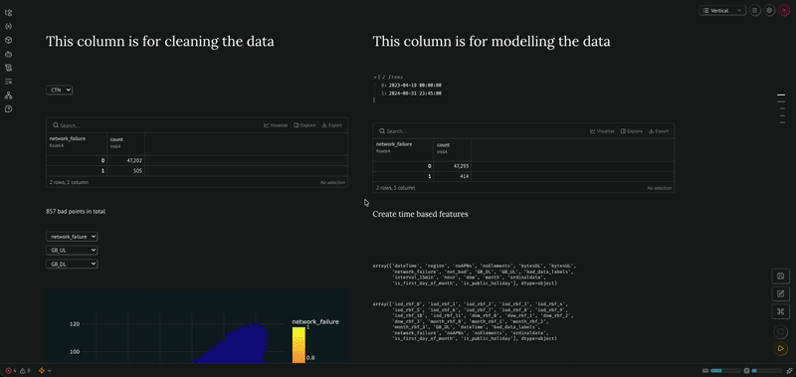Open the dependency graph icon
Viewport: 796px width, 377px height.
click(8, 94)
